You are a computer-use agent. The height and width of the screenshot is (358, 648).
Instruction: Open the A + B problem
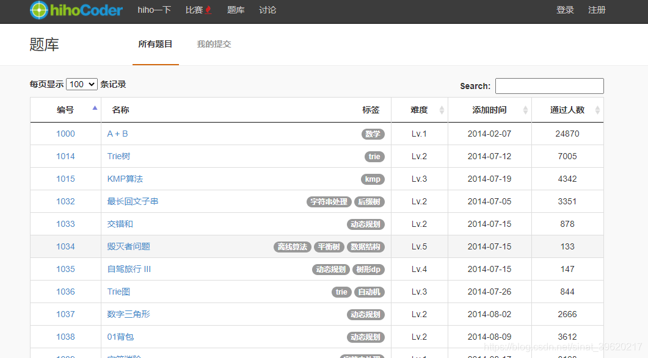click(117, 134)
